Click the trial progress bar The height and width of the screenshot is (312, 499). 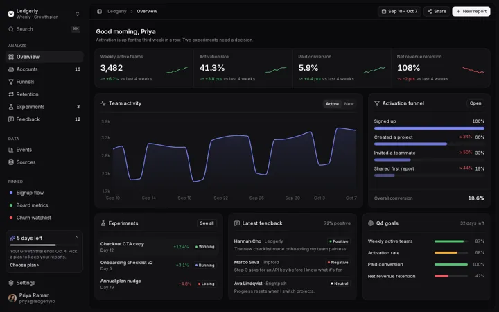(x=44, y=245)
